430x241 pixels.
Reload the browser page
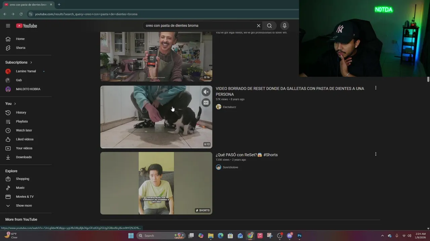pyautogui.click(x=21, y=14)
